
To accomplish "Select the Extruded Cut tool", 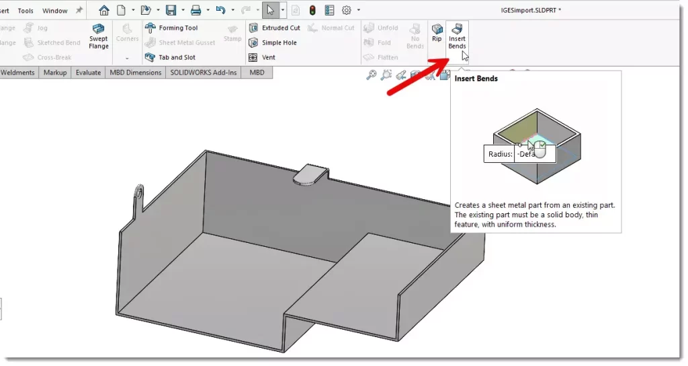I will point(274,28).
